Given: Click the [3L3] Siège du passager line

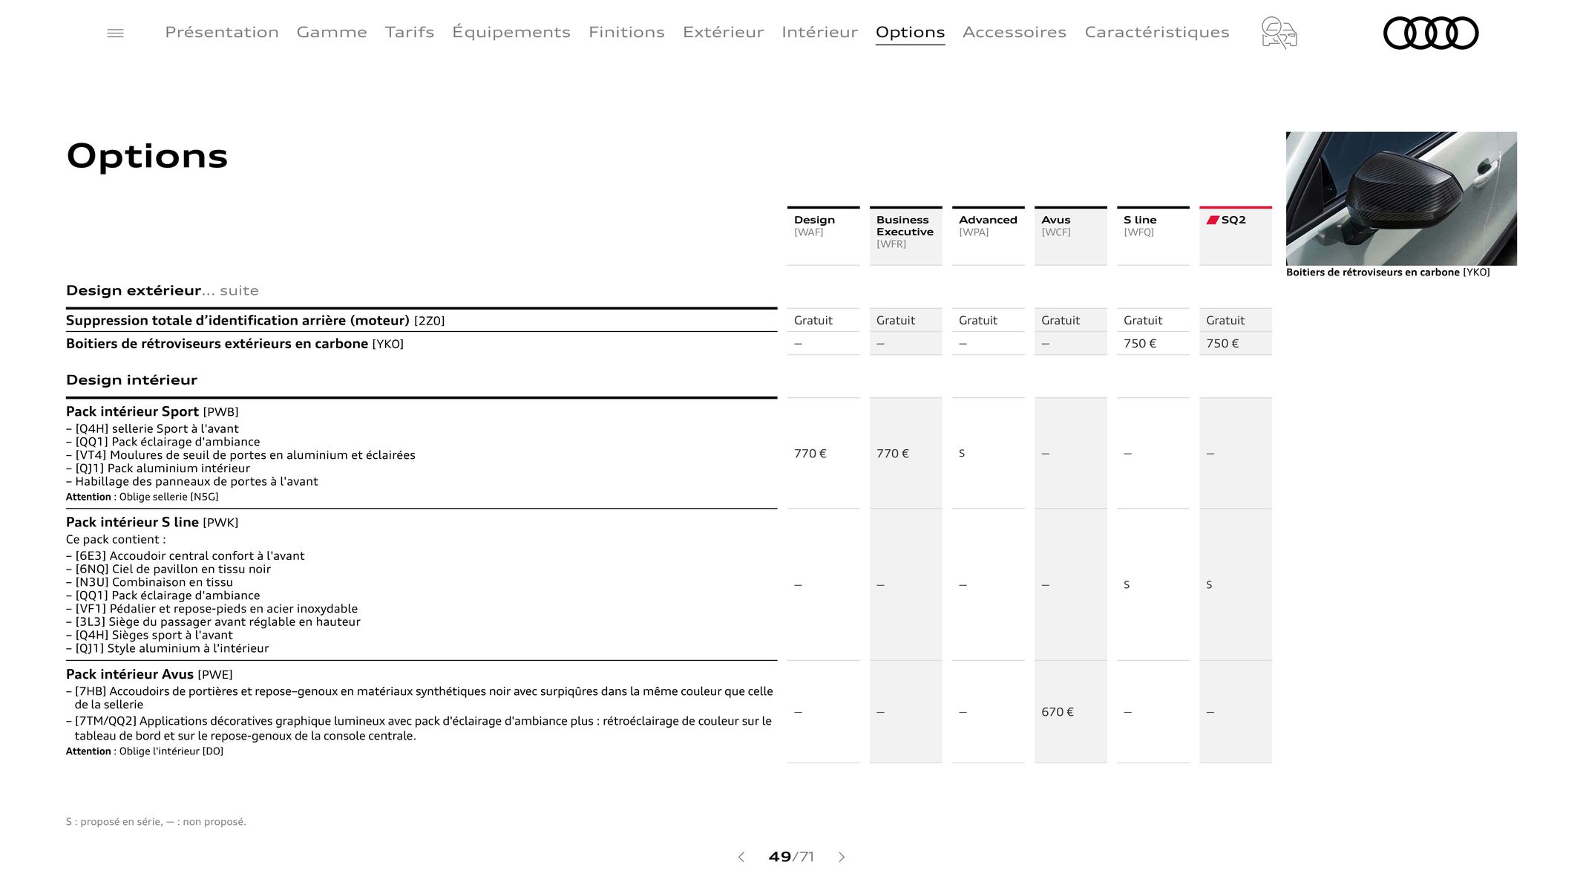Looking at the screenshot, I should 213,621.
